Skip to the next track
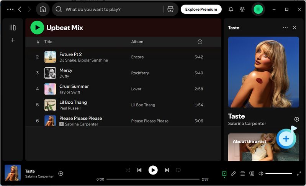The image size is (306, 186). 167,170
